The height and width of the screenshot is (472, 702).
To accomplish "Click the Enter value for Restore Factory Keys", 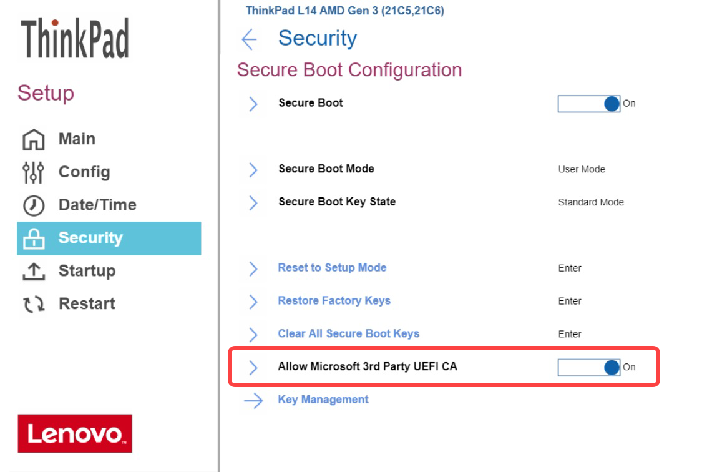I will coord(570,301).
